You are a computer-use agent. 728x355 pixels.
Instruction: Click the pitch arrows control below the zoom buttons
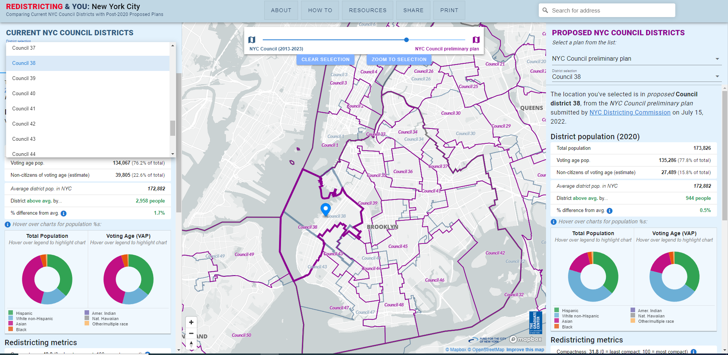pyautogui.click(x=191, y=345)
